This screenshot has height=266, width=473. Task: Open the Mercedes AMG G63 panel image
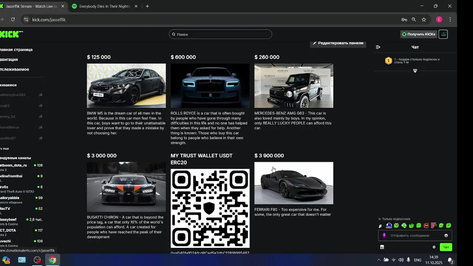[x=294, y=86]
